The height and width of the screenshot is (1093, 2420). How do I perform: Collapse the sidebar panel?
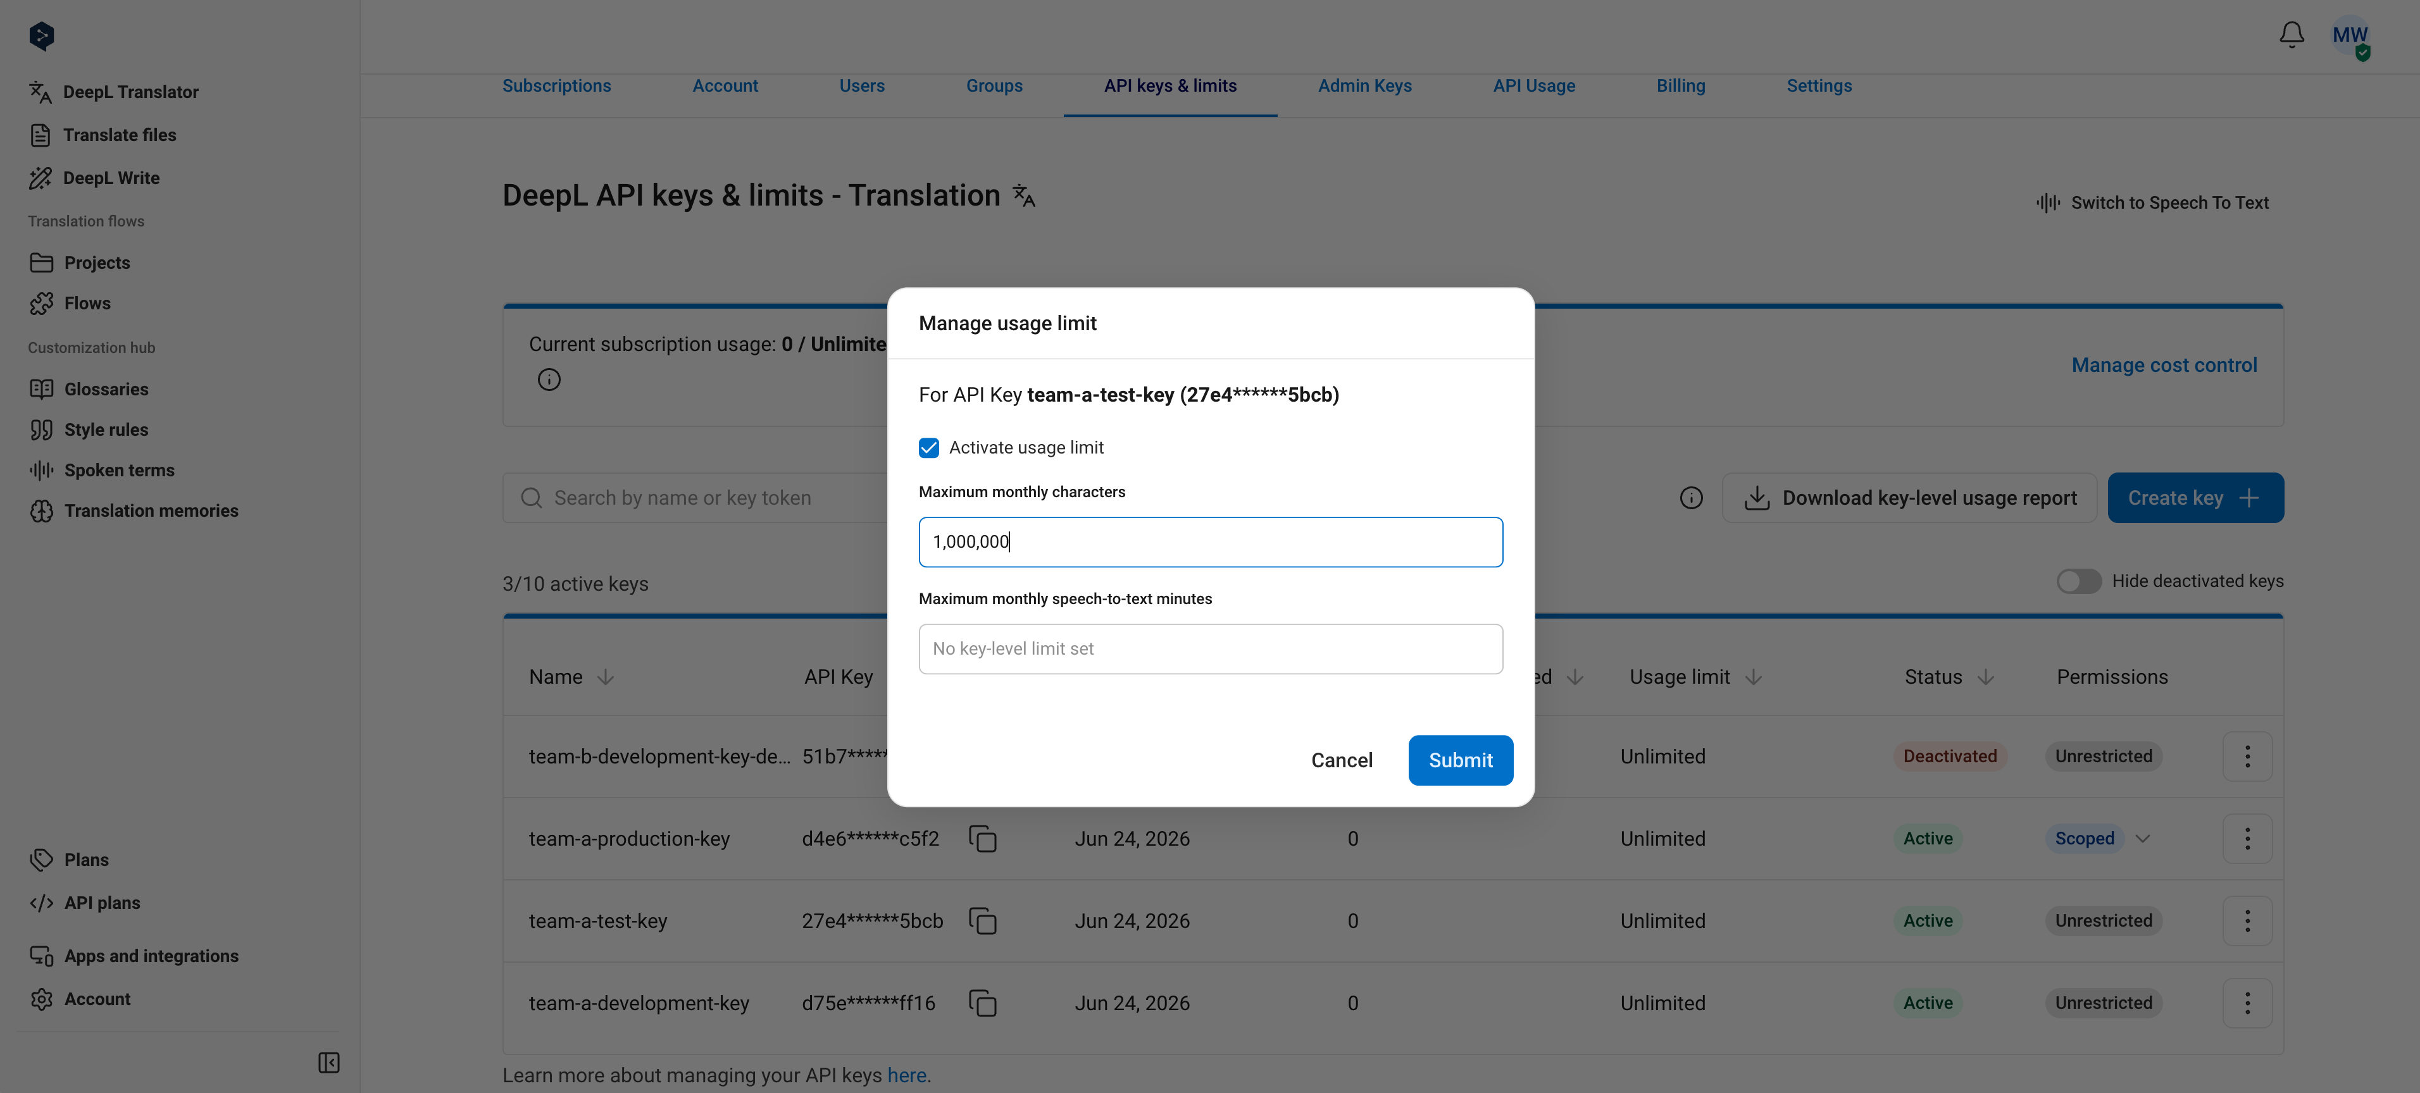point(329,1063)
